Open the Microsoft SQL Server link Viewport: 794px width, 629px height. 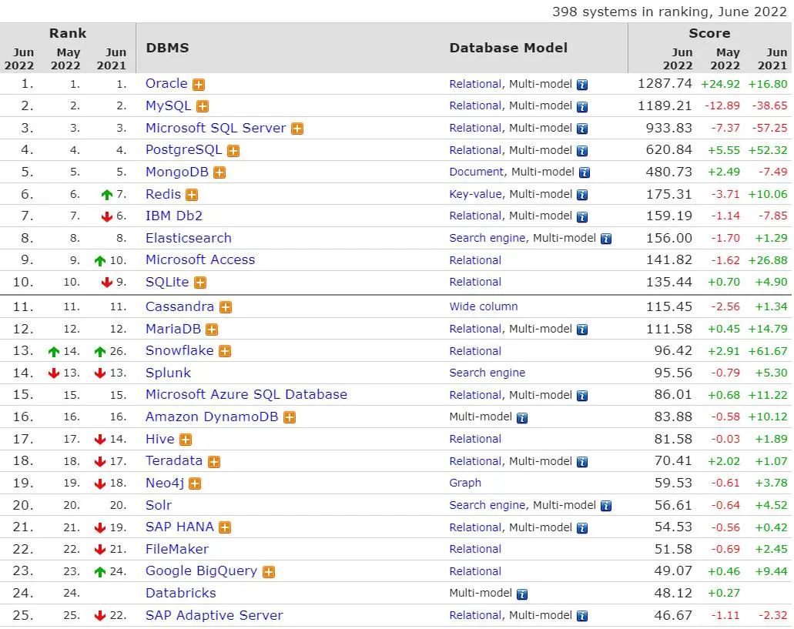pyautogui.click(x=216, y=128)
